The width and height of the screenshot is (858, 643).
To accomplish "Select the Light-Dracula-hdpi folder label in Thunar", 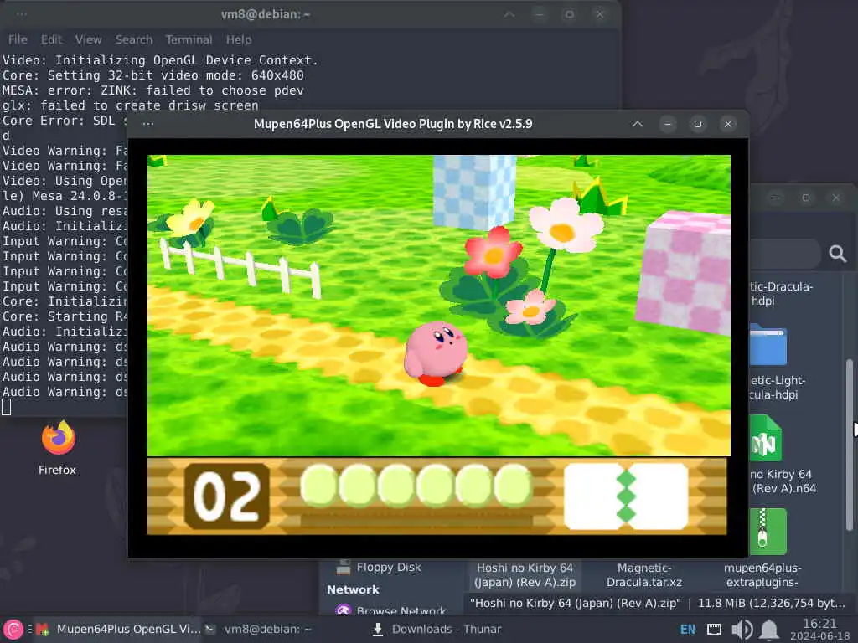I will (777, 387).
